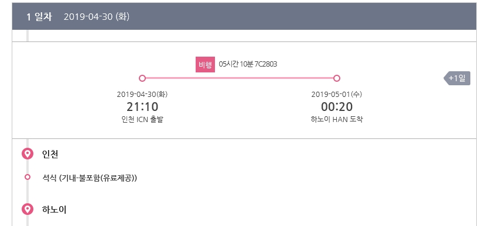Screen dimensions: 485x226
Task: Click departure date 2019-04-30(화) above 21:10
Action: [142, 95]
